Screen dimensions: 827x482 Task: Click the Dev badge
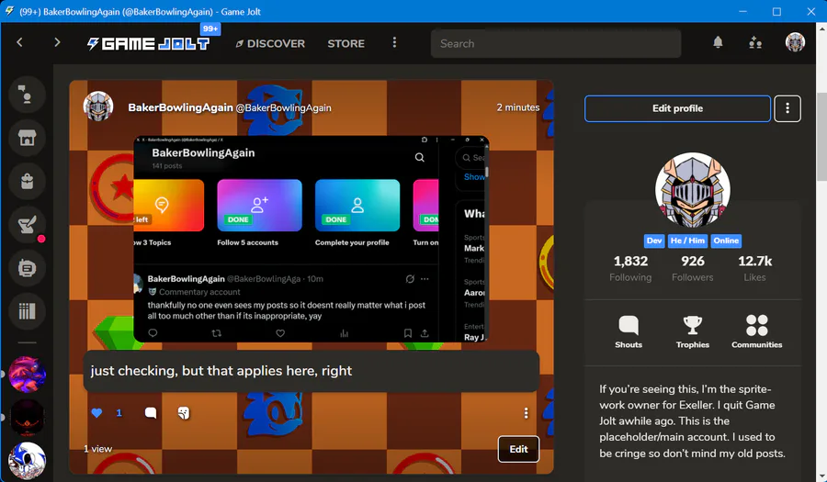tap(654, 241)
